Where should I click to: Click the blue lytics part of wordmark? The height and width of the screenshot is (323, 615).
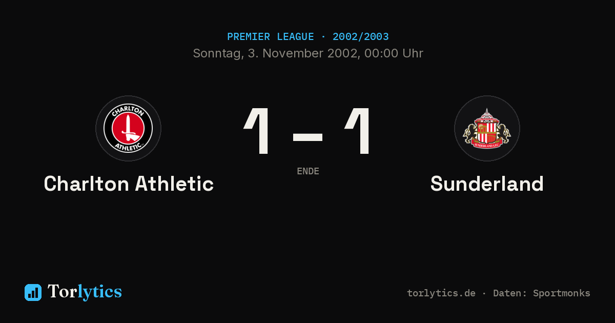(100, 292)
